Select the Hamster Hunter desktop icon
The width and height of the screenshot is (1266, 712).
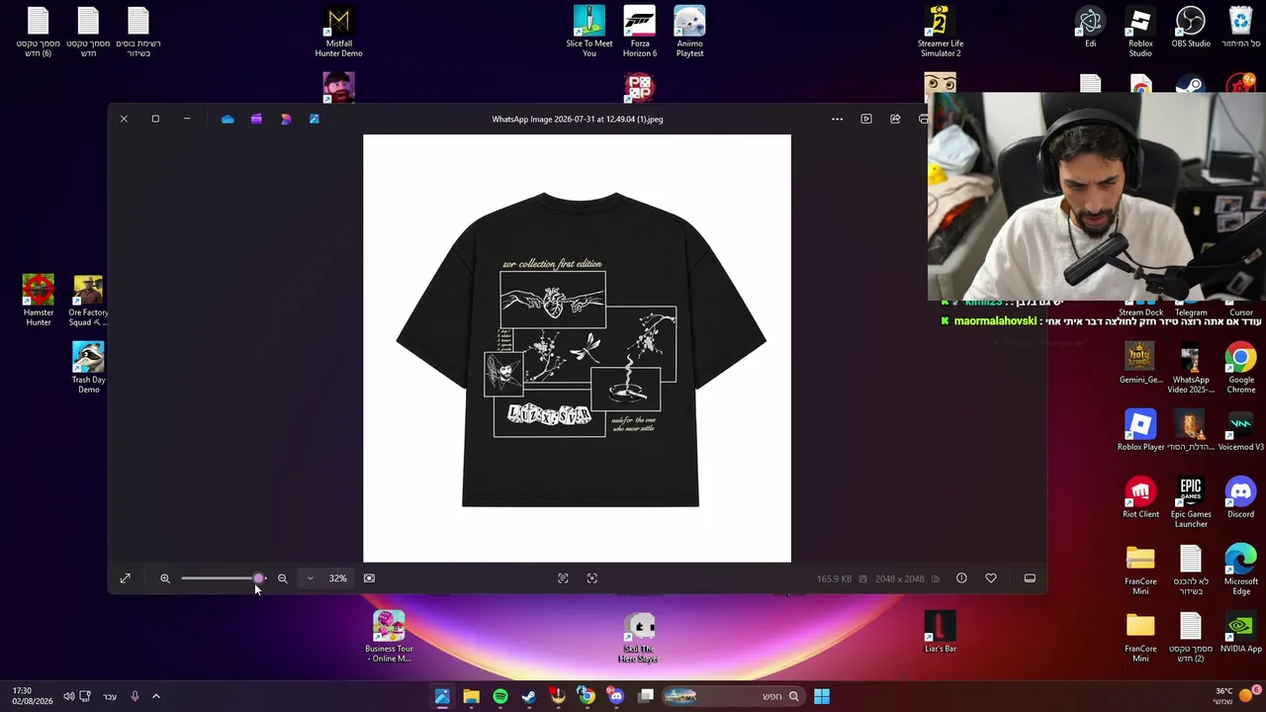[x=39, y=301]
